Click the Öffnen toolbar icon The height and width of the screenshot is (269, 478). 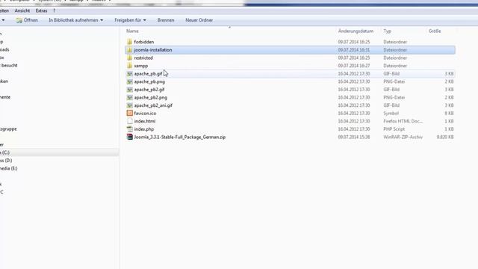tap(19, 20)
